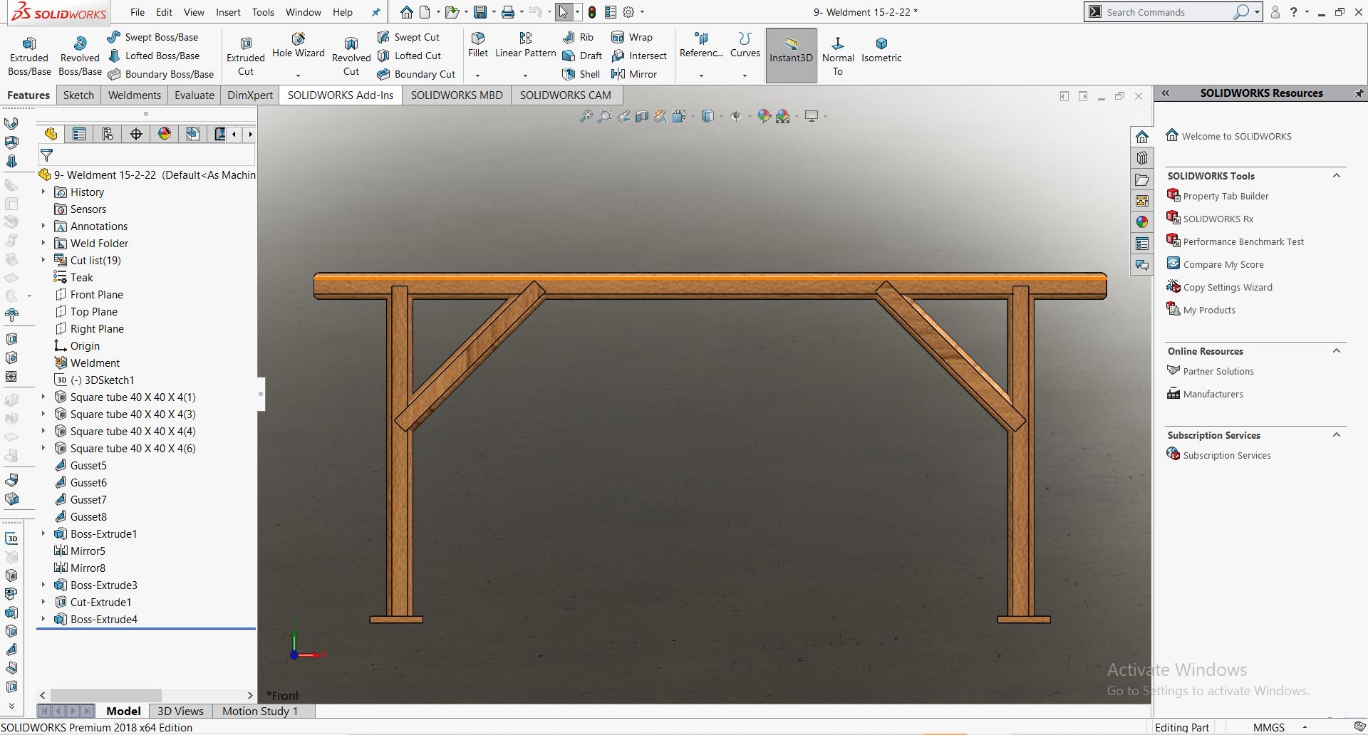Click the Lofted Cut tool
The height and width of the screenshot is (735, 1368).
click(x=409, y=56)
